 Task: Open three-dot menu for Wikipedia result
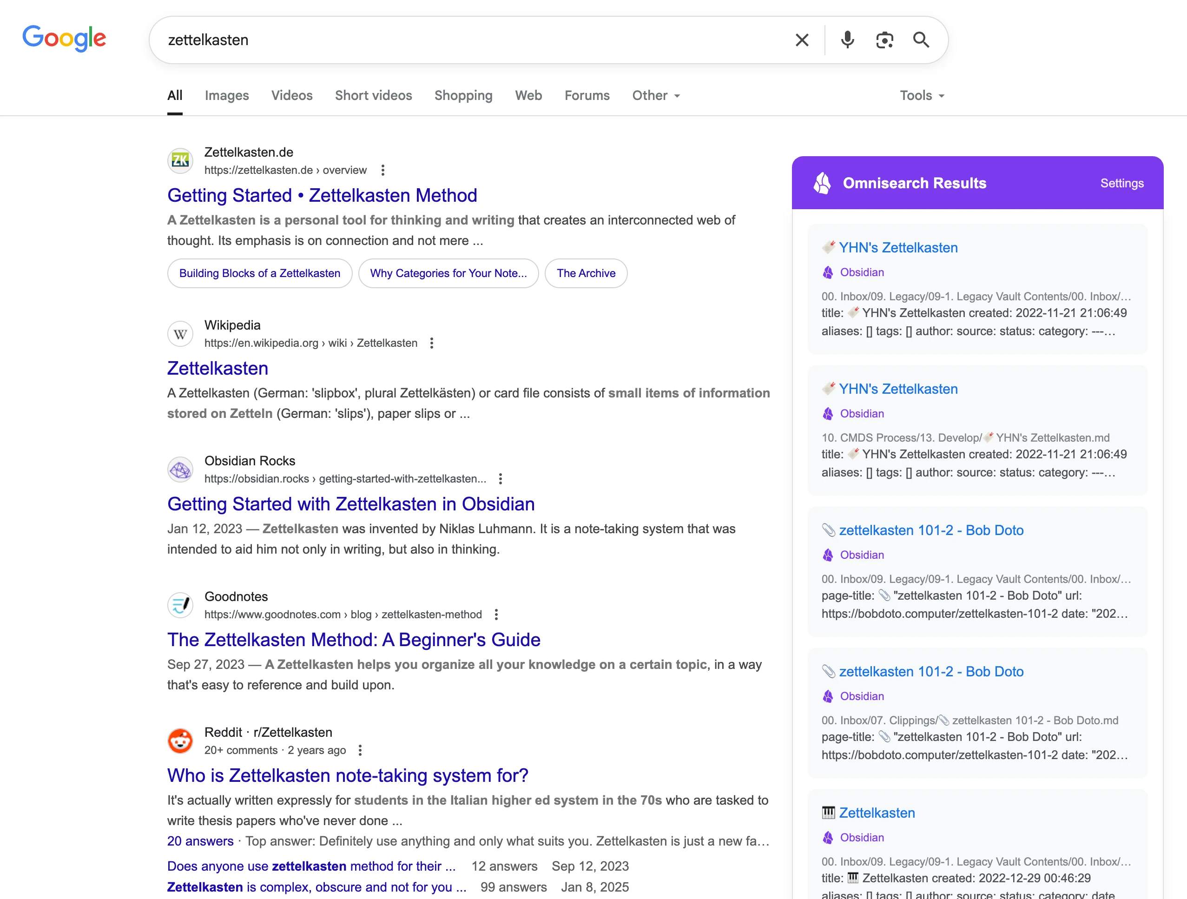432,343
